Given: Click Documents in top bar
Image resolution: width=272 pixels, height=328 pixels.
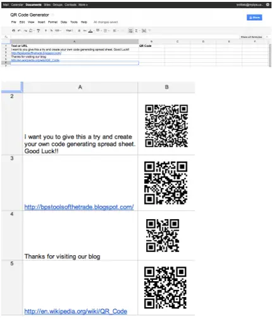Looking at the screenshot, I should tap(34, 4).
